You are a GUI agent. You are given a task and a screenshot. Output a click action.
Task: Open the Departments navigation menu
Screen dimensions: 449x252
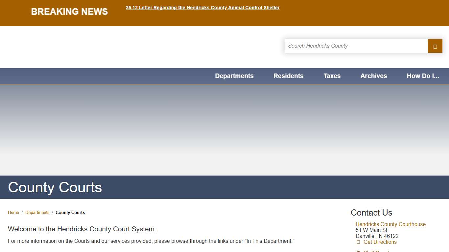pos(234,76)
